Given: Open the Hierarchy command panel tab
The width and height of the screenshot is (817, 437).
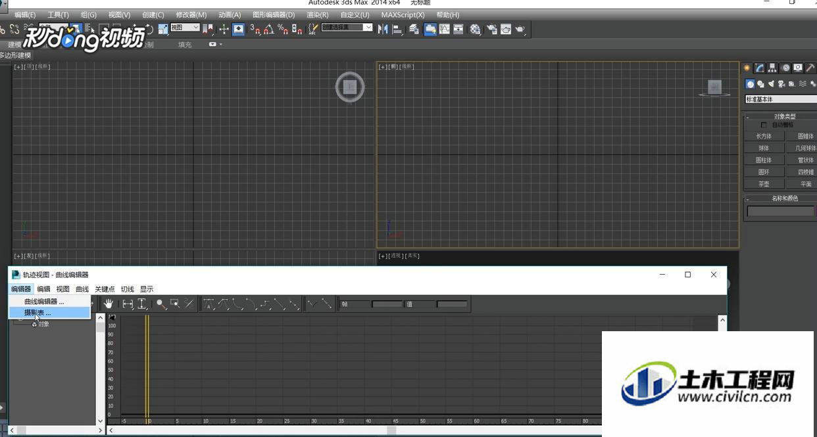Looking at the screenshot, I should click(x=772, y=68).
